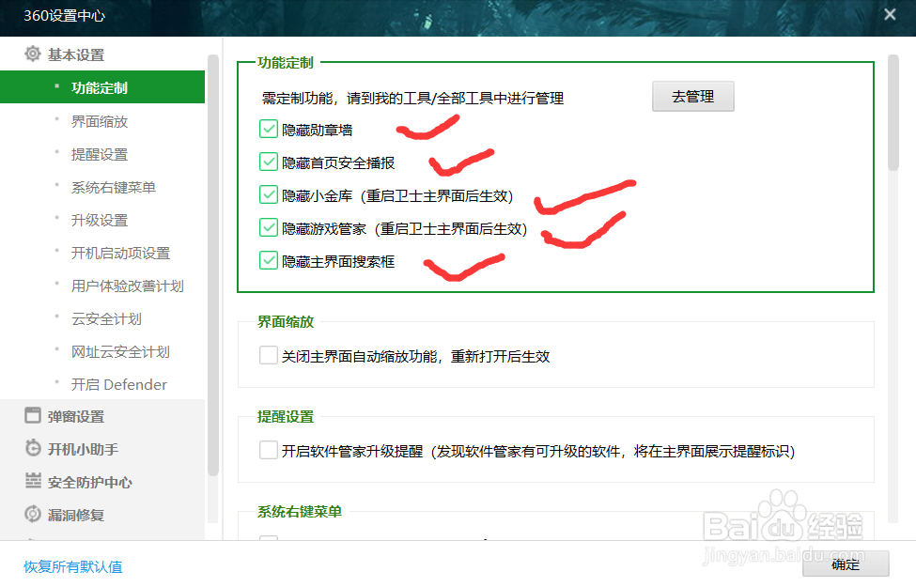Confirm settings with the 确定 button
Image resolution: width=916 pixels, height=587 pixels.
click(845, 564)
